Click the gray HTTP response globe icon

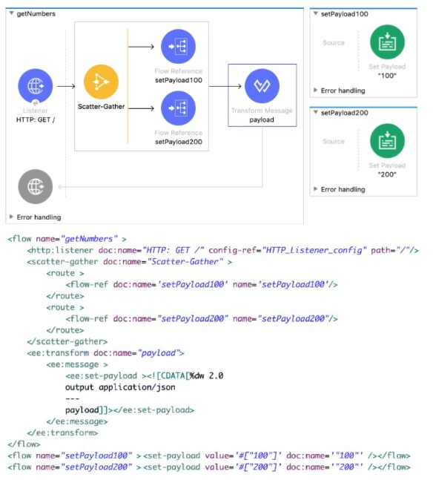[x=35, y=186]
